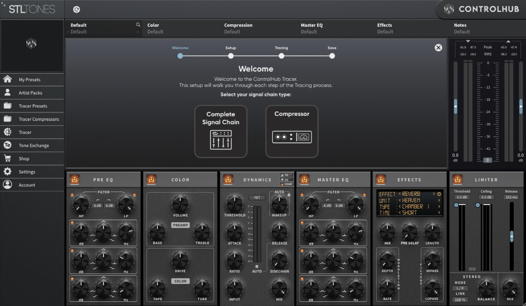Toggle the Limiter module power button
This screenshot has width=526, height=306.
457,179
